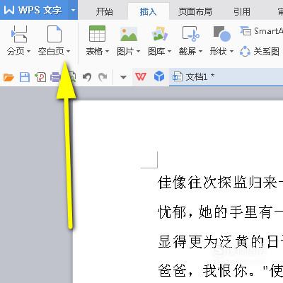Switch to the 开始 tab
The height and width of the screenshot is (283, 283).
[105, 11]
